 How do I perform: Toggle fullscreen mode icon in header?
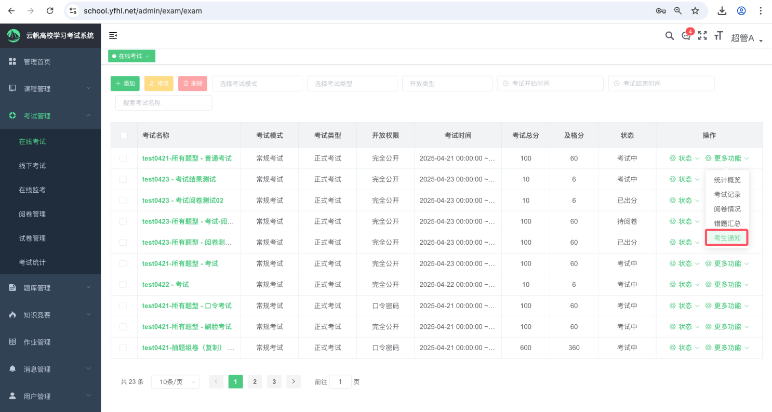[x=702, y=36]
